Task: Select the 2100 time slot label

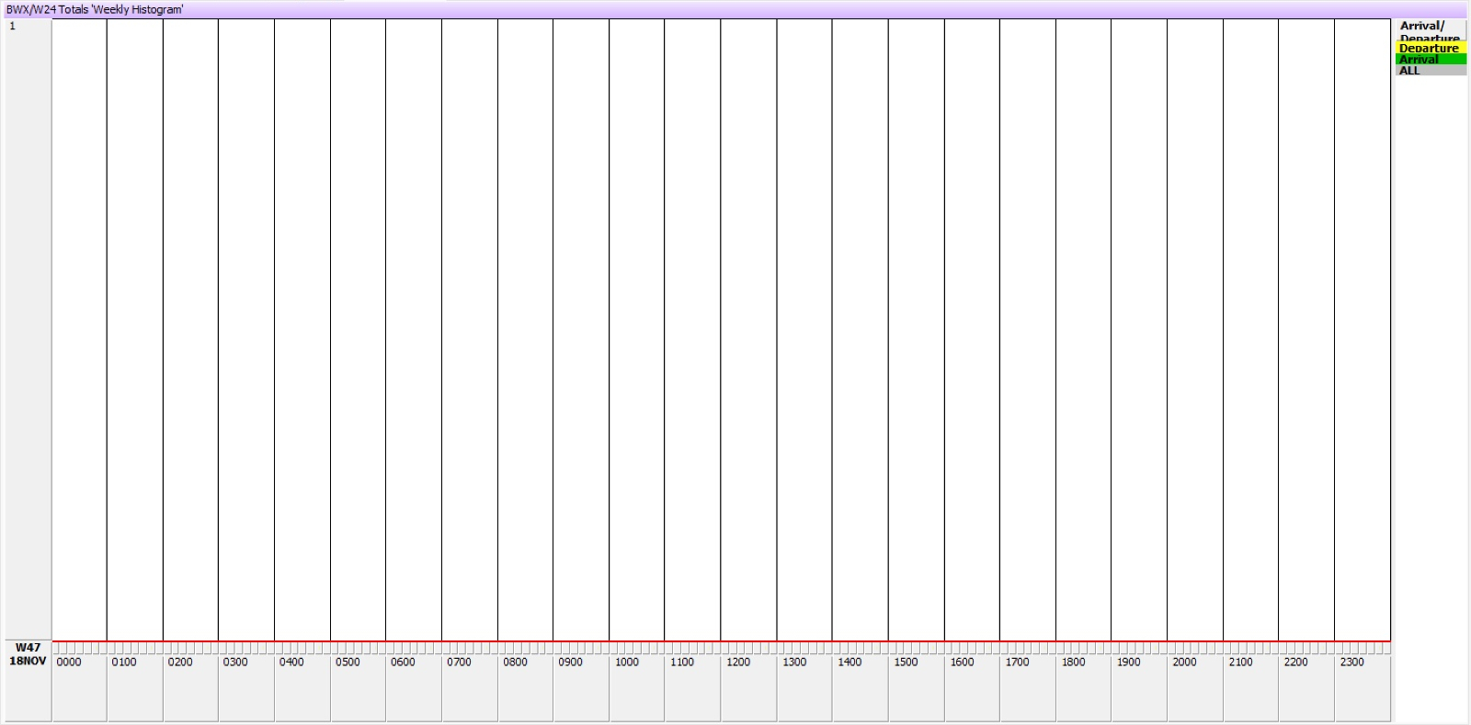Action: [x=1240, y=662]
